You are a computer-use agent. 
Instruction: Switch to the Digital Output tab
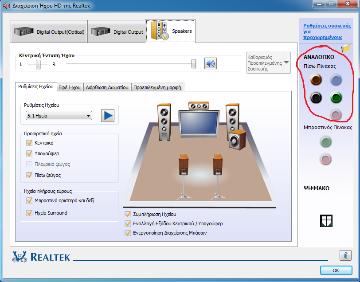(117, 31)
